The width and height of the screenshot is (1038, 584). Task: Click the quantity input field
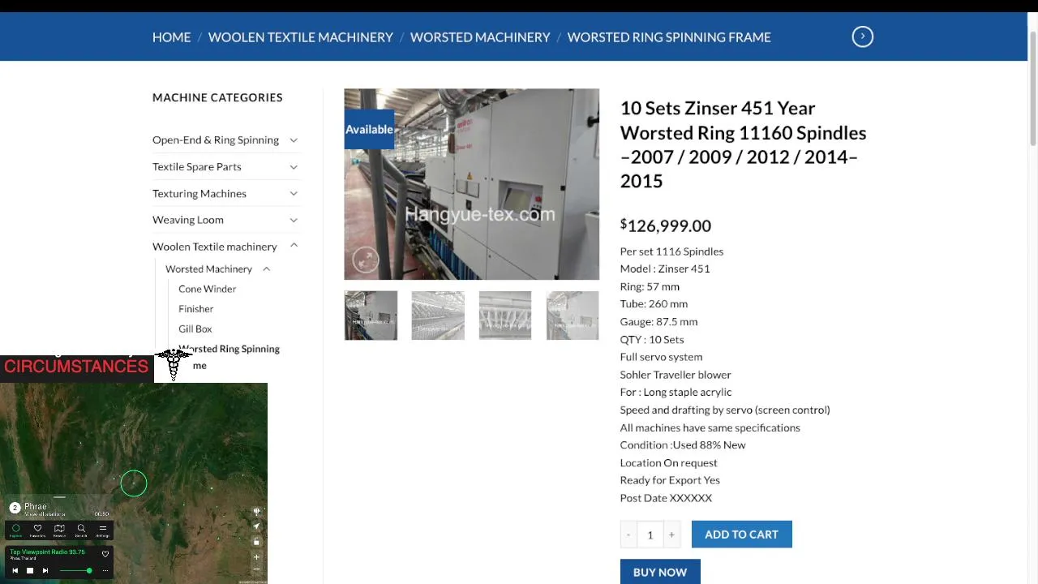[650, 535]
